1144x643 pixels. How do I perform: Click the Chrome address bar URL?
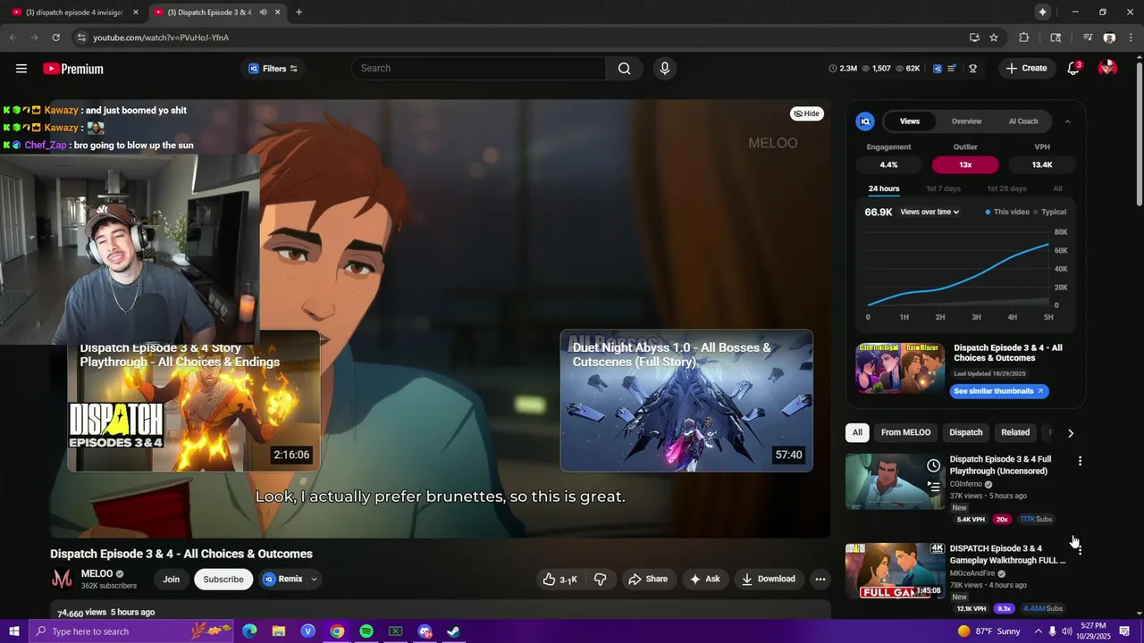point(161,38)
